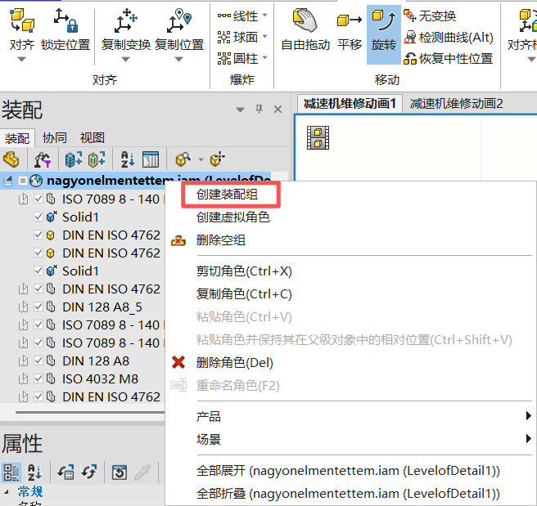Screen dimensions: 537x506
Task: Toggle checkbox of ISO 4032 M8
Action: click(x=38, y=378)
